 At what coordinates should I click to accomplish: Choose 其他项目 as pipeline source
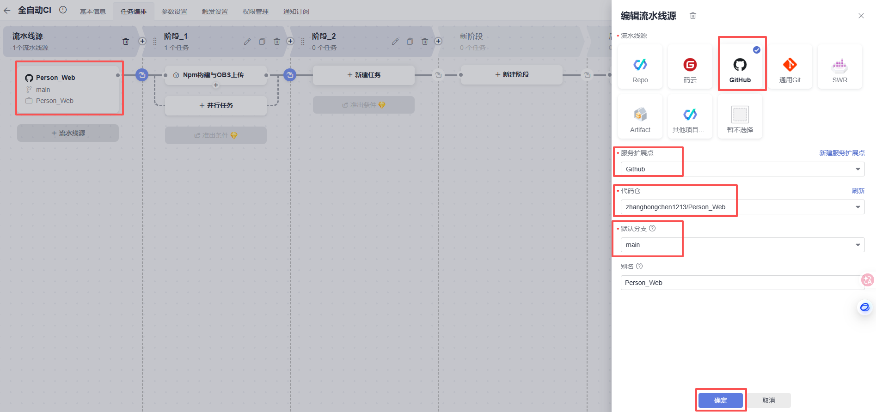690,117
